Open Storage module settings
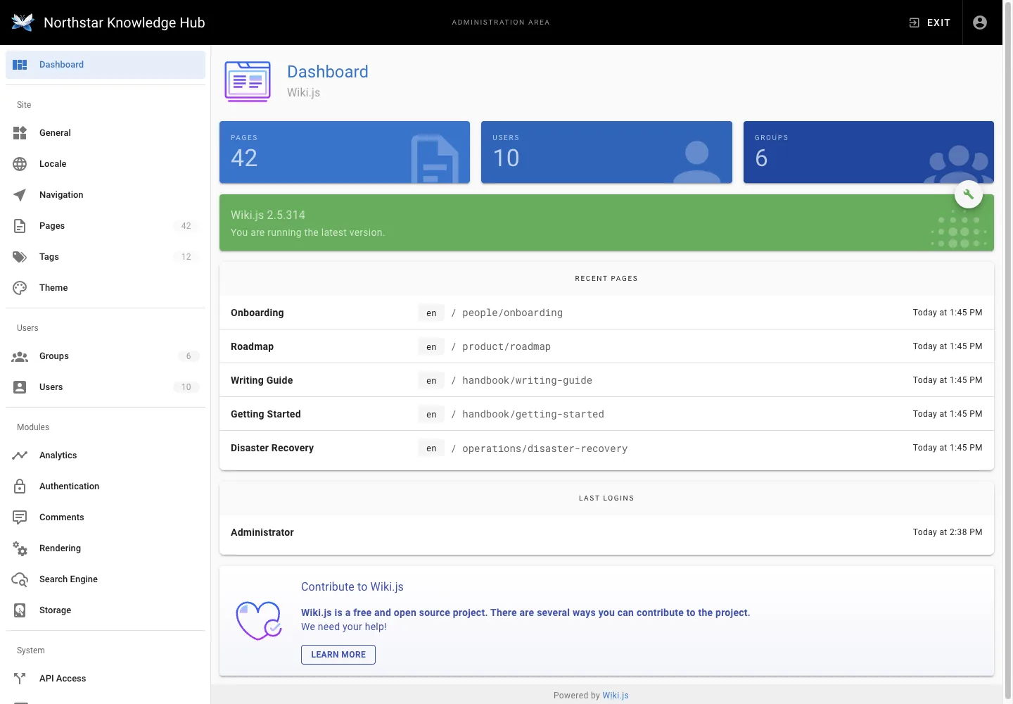 106,610
